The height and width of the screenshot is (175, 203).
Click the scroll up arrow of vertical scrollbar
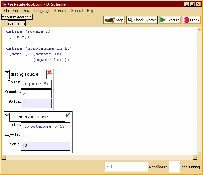click(199, 29)
